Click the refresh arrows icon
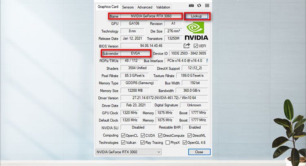Screen dimensions: 306x166 click(199, 6)
